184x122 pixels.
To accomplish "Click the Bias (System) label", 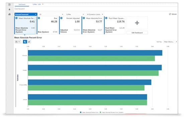I will point(43,32).
